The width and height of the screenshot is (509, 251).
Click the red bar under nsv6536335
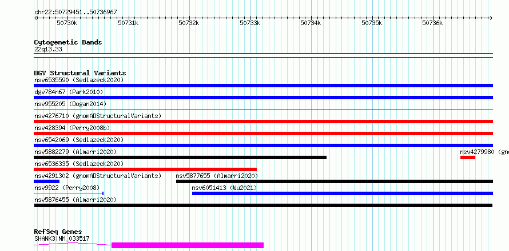pyautogui.click(x=145, y=169)
